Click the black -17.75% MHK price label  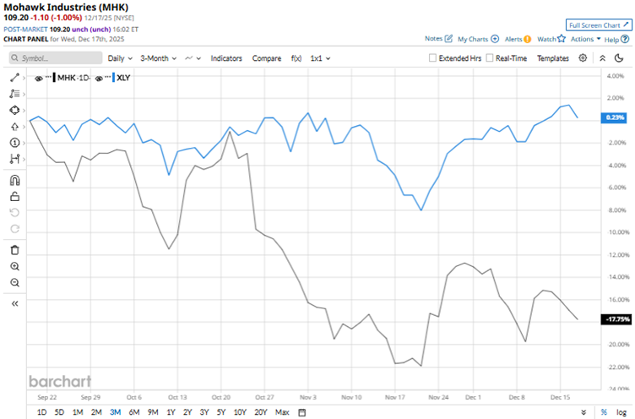pyautogui.click(x=616, y=319)
